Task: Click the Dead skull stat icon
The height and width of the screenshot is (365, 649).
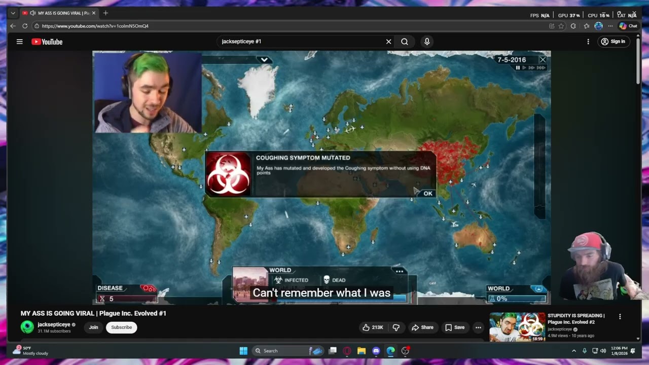Action: click(x=327, y=280)
